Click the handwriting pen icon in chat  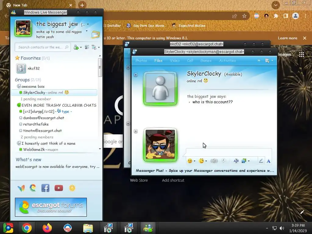261,161
